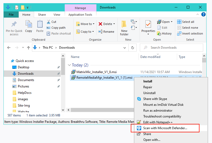Screen dimensions: 212x143
Task: Go back with the Back arrow
Action: [9, 48]
